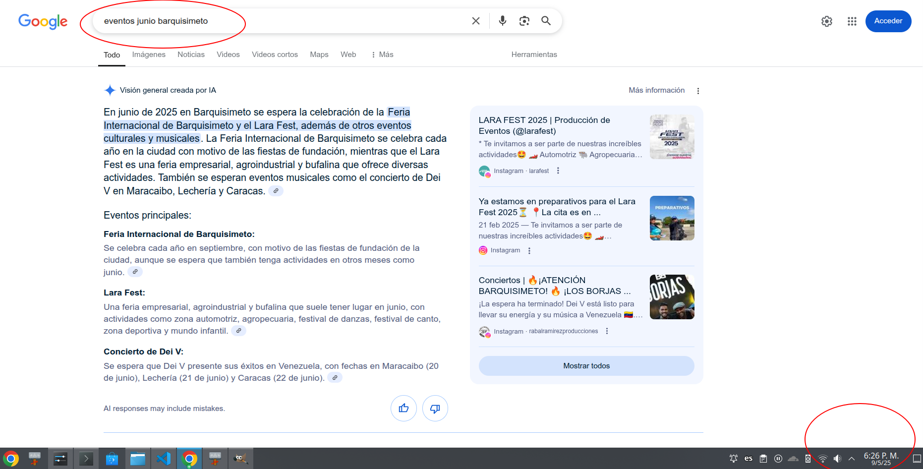Switch to Maps tab

pyautogui.click(x=319, y=55)
